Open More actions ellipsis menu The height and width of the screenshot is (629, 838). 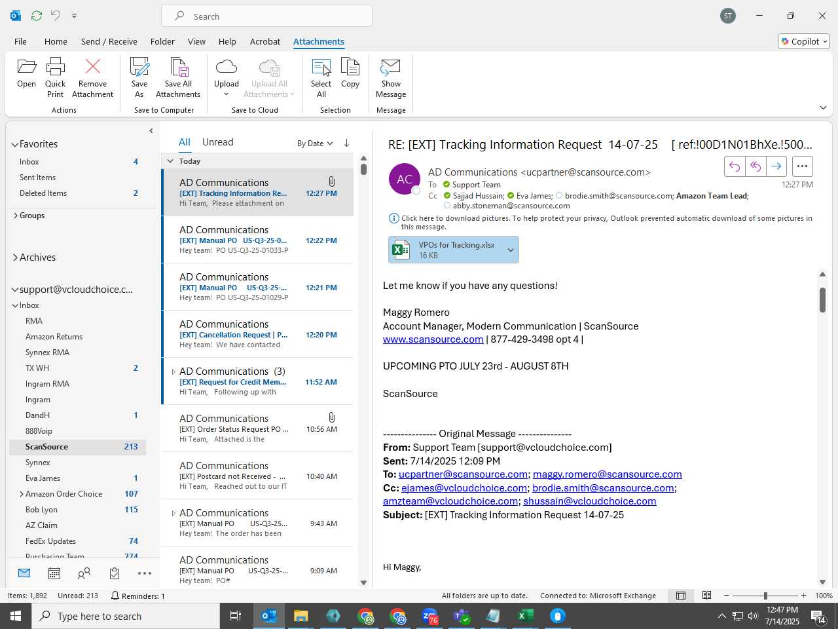803,166
